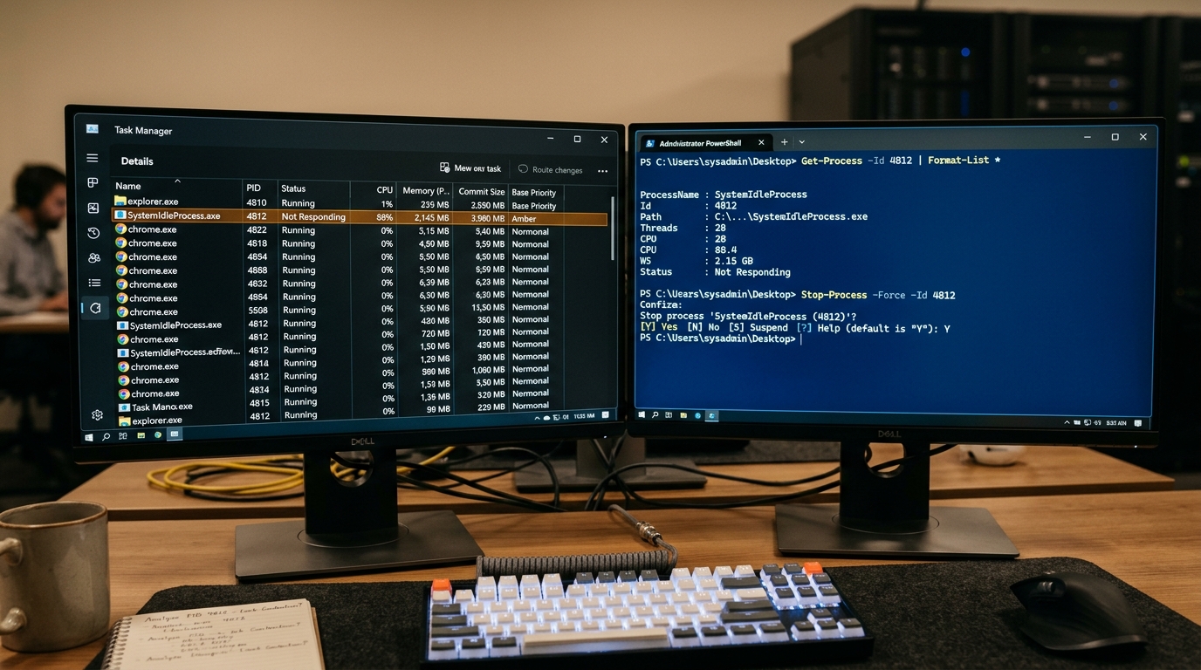
Task: Click the 2,145 MB memory value
Action: (x=432, y=218)
